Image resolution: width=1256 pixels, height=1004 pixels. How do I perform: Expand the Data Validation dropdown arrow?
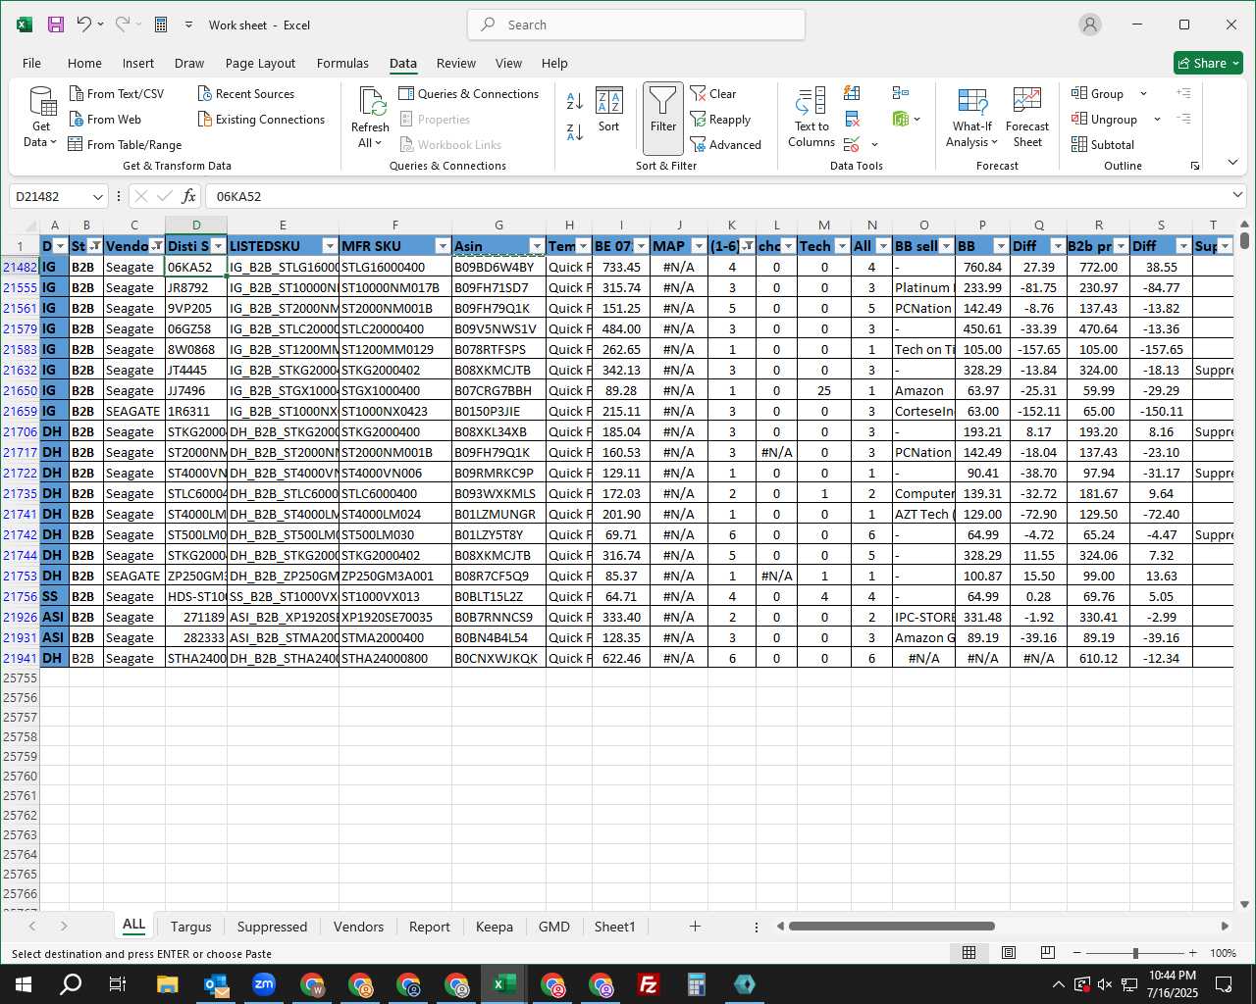coord(874,145)
